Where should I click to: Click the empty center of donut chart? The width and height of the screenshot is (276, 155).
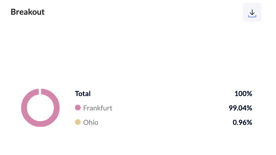pyautogui.click(x=40, y=108)
